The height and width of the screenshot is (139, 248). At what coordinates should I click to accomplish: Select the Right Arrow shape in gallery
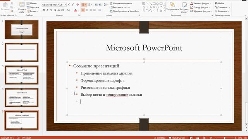154,7
